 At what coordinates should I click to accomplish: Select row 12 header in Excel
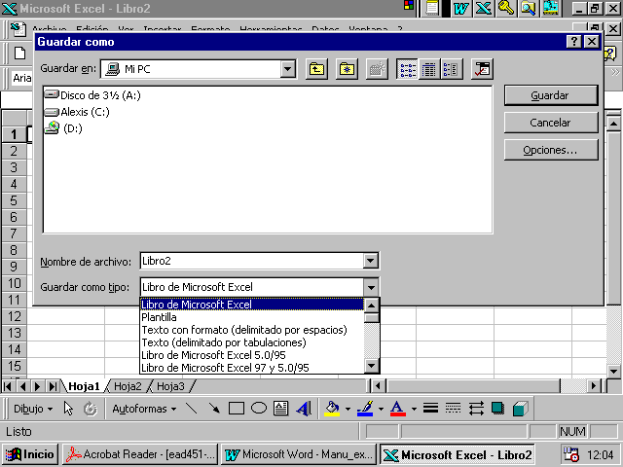point(15,316)
